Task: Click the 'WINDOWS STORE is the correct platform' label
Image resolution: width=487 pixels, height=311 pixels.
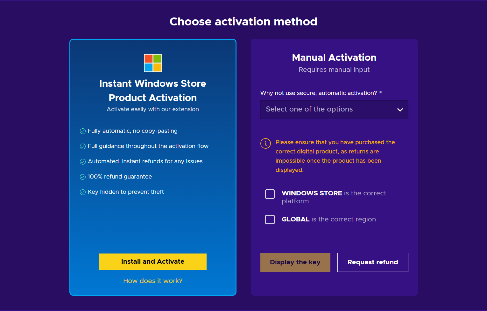Action: 334,197
